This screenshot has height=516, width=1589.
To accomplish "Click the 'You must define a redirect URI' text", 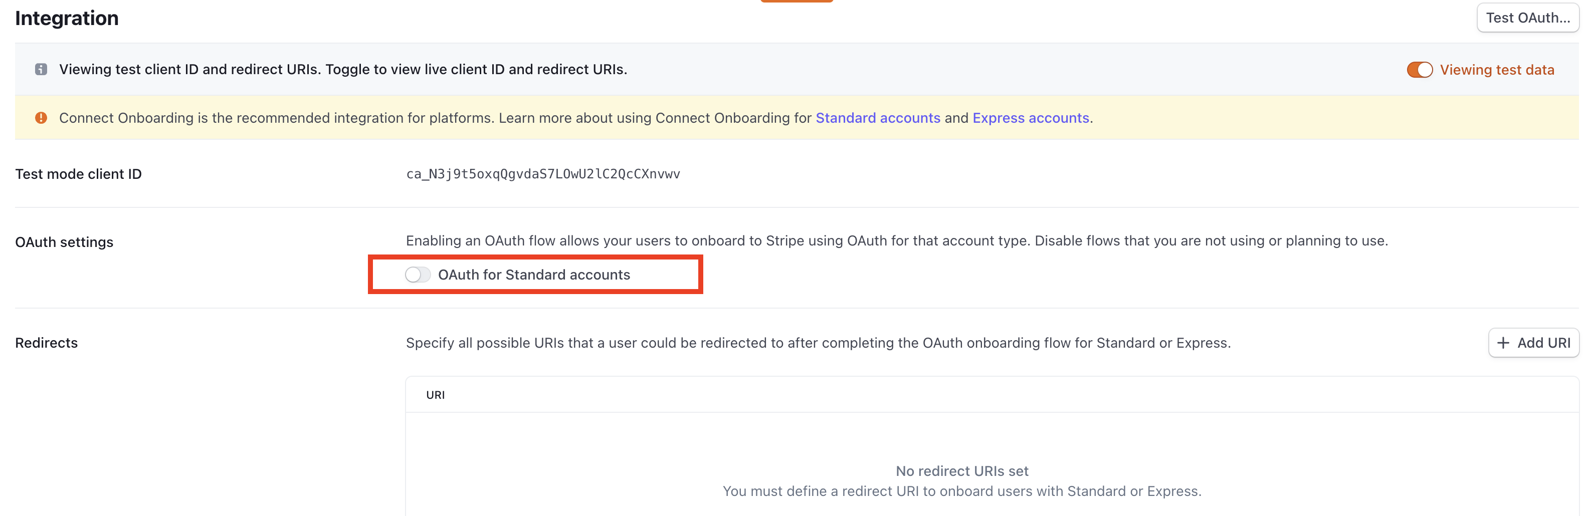I will coord(961,491).
